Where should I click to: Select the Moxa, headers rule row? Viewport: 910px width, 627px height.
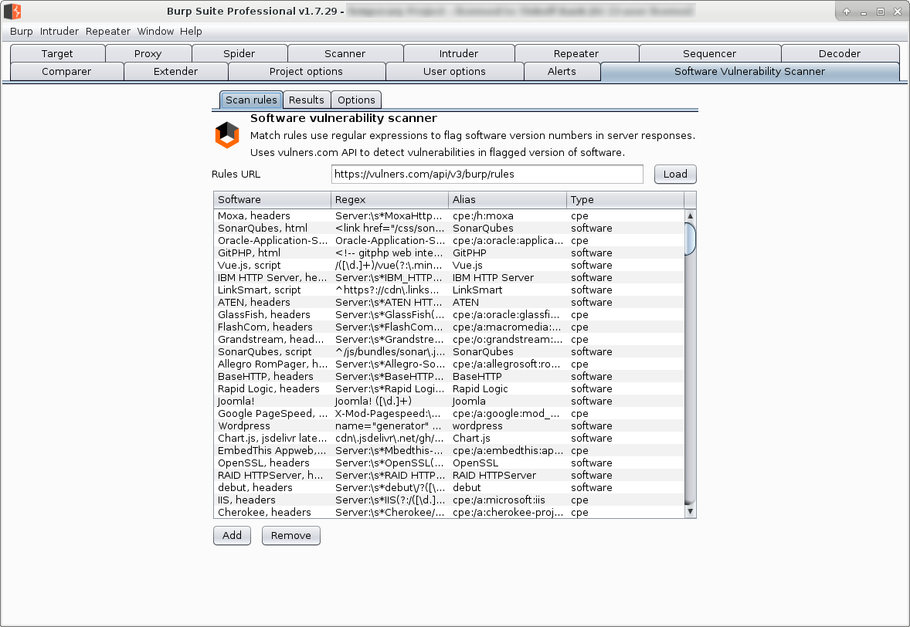pos(449,215)
